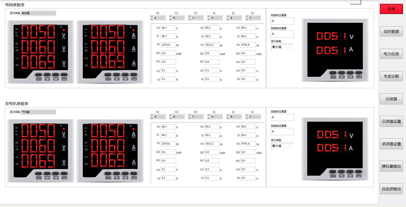The width and height of the screenshot is (406, 207).
Task: Open I3 channel selector in 电网参数表
Action: pos(255,18)
